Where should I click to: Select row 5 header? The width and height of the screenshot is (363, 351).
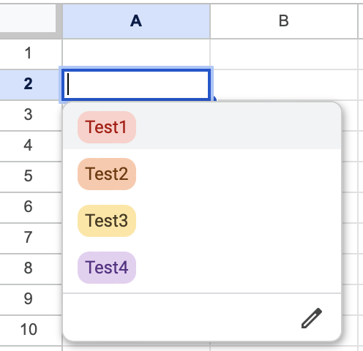tap(29, 177)
